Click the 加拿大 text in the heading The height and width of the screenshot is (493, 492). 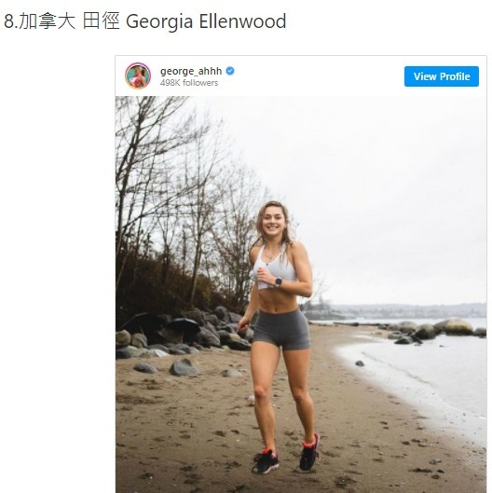[48, 21]
